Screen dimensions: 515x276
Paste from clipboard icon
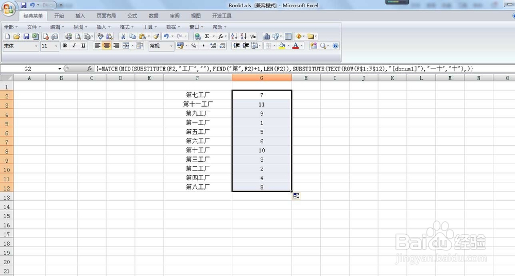(142, 37)
